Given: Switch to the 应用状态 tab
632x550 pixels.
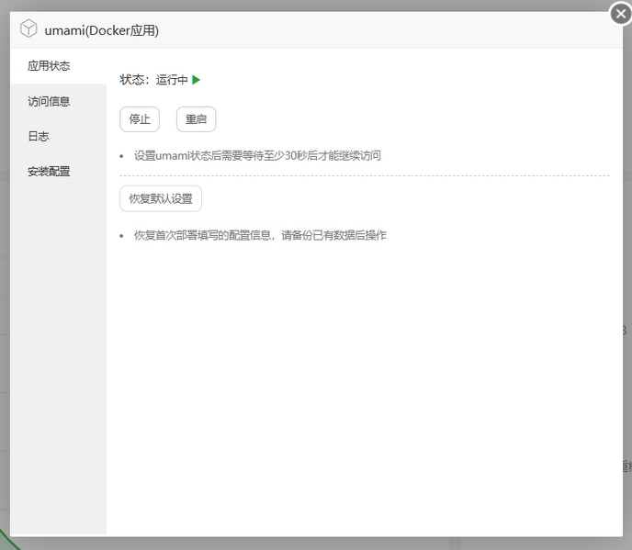Looking at the screenshot, I should [x=50, y=66].
